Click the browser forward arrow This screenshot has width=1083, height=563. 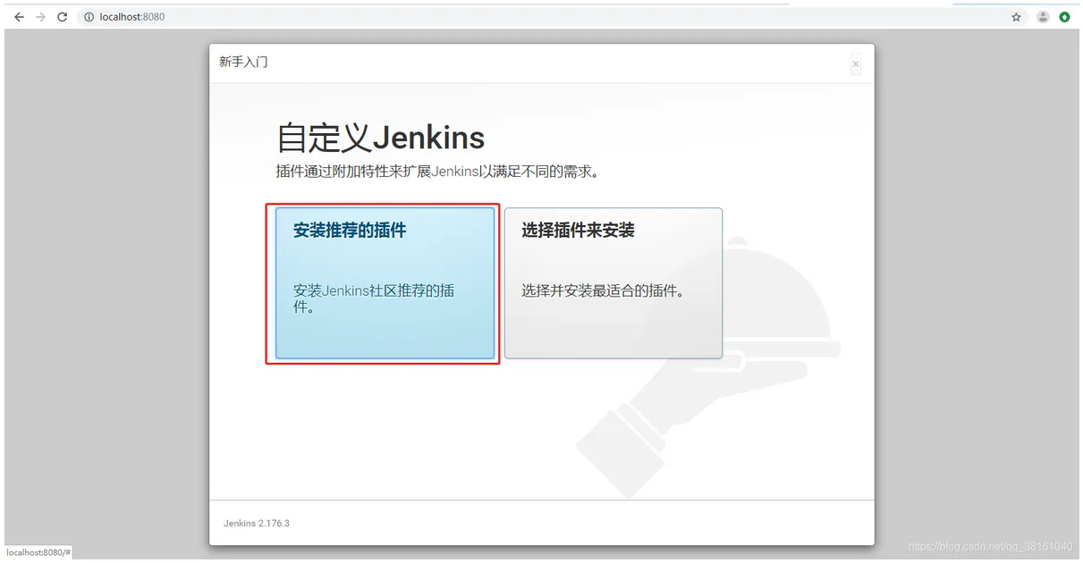point(40,17)
